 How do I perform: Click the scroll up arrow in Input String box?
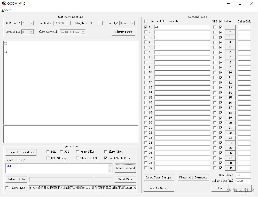point(110,166)
